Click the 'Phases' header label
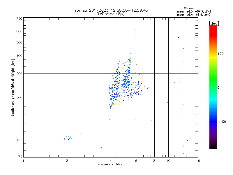Viewport: 233px width, 175px height. coord(188,8)
